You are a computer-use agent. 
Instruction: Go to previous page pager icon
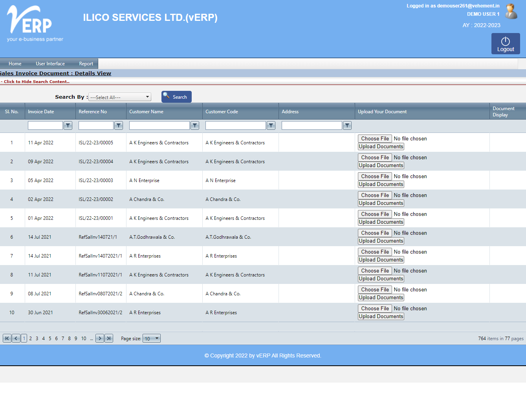coord(16,338)
